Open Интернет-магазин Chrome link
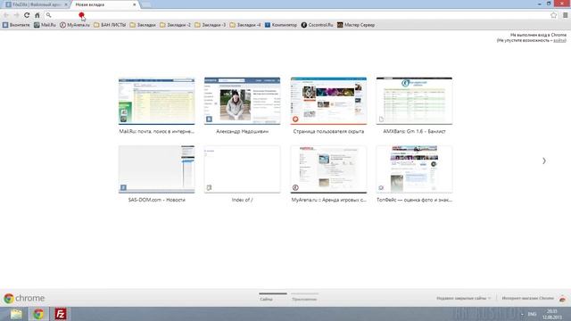This screenshot has width=571, height=321. (x=527, y=298)
